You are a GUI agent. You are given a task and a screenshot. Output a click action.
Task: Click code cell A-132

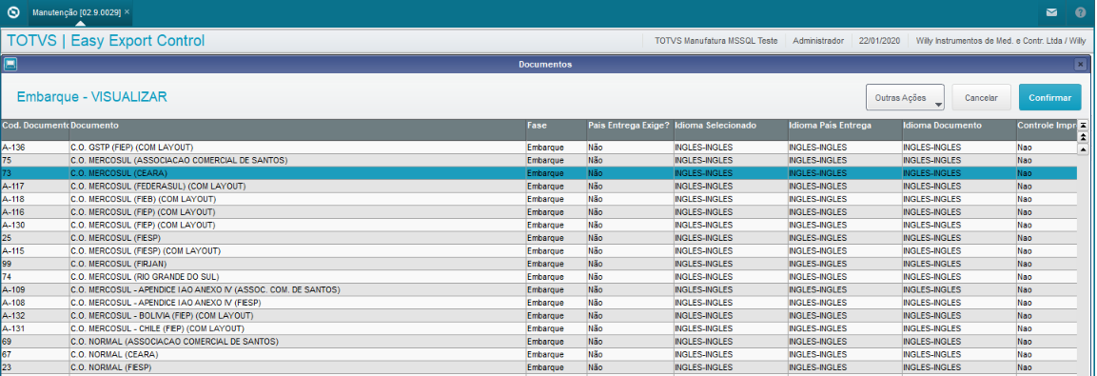[34, 316]
